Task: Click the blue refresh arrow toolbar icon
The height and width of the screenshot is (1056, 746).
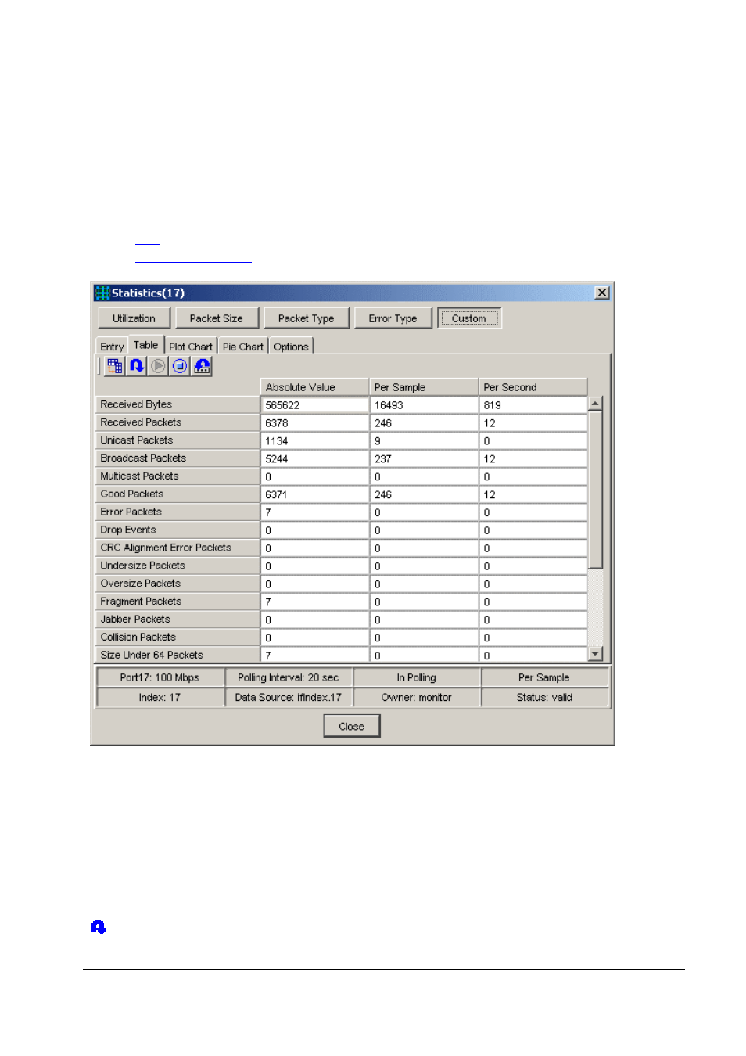Action: [x=137, y=366]
